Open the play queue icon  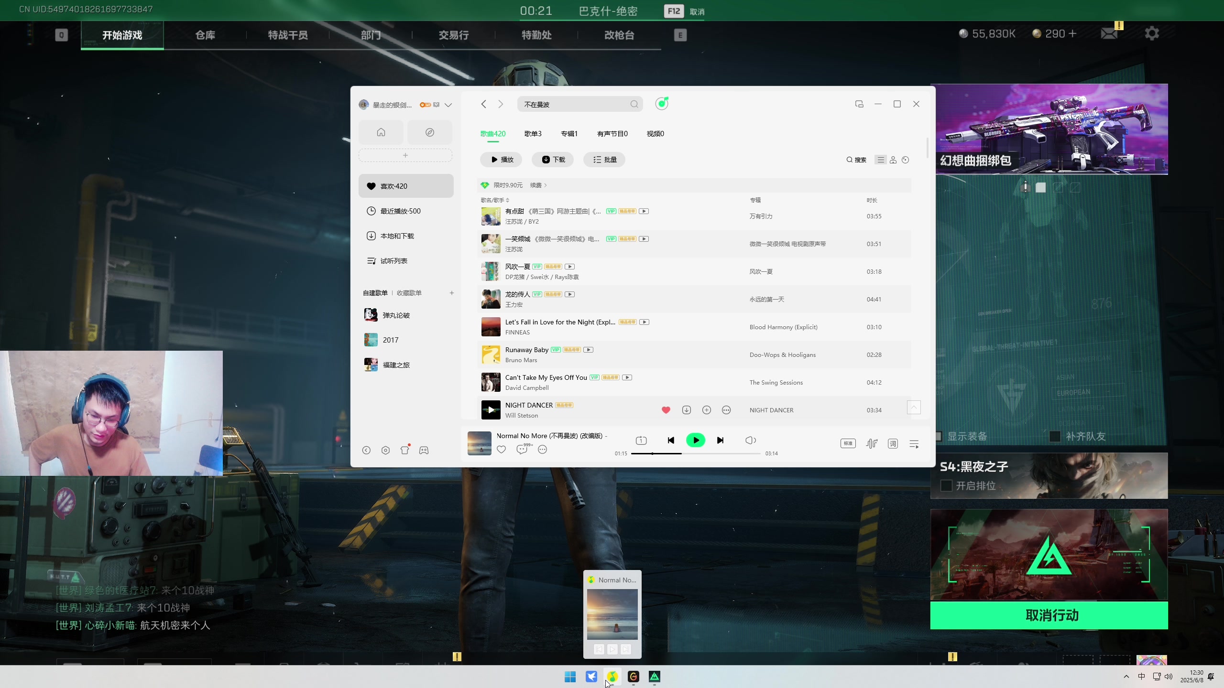click(x=914, y=444)
